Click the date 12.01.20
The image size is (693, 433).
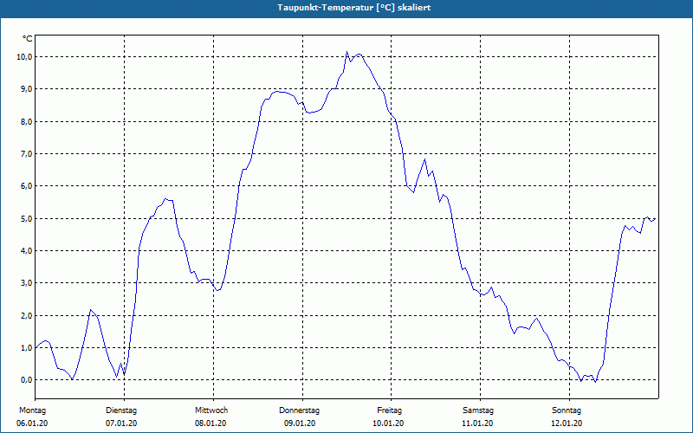[567, 423]
